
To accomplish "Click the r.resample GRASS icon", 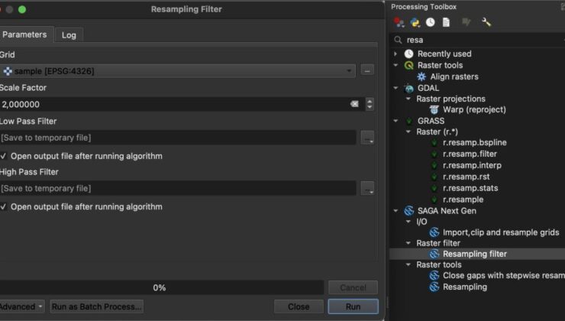I will click(434, 199).
